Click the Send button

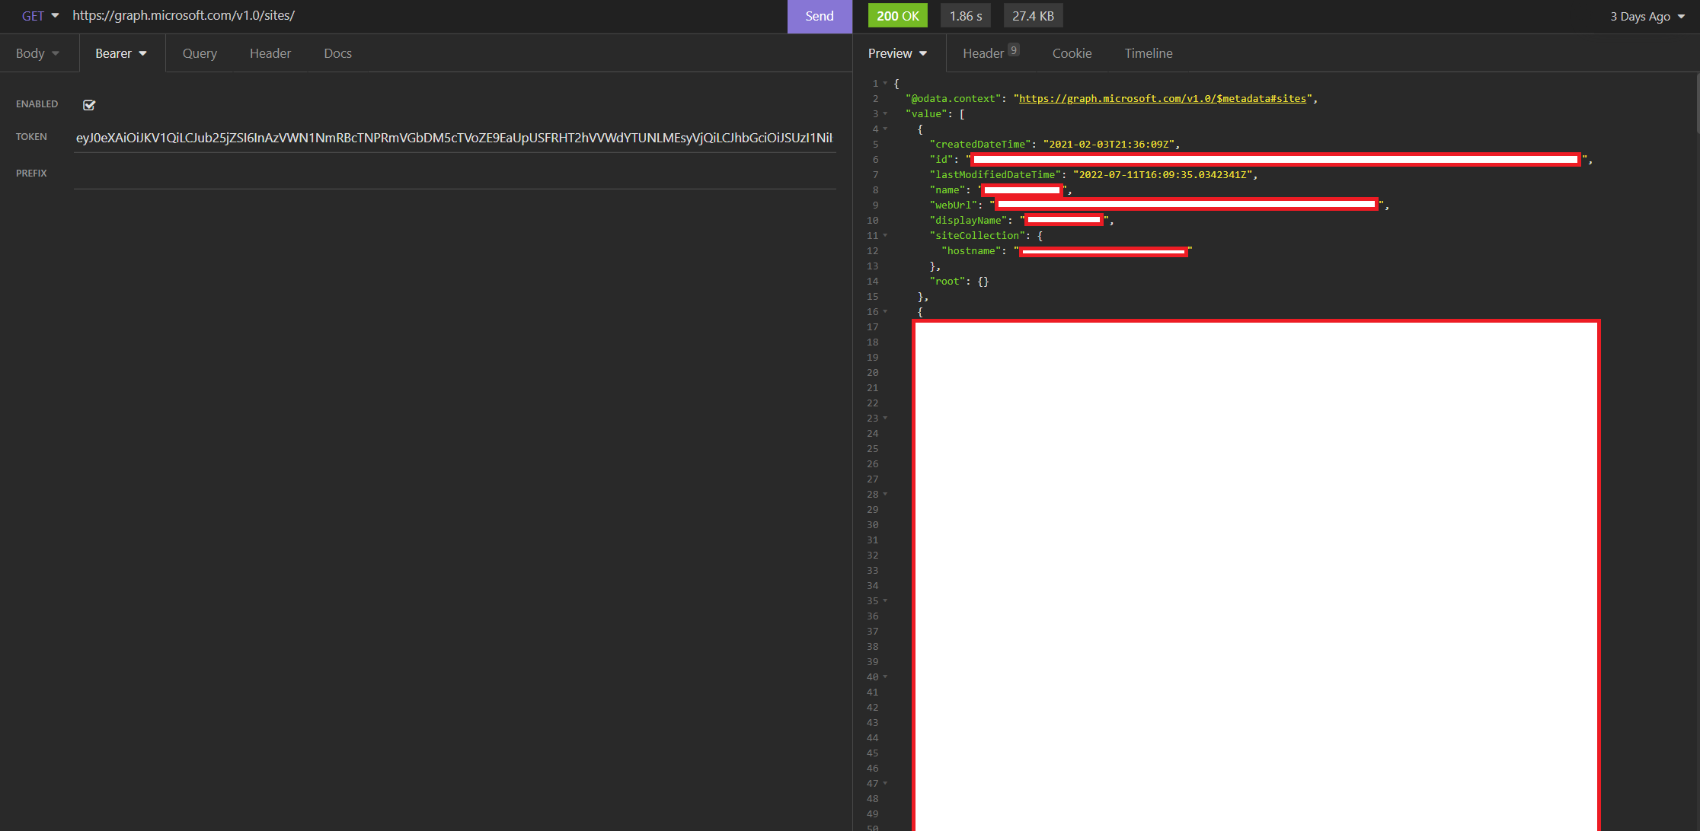[x=819, y=16]
